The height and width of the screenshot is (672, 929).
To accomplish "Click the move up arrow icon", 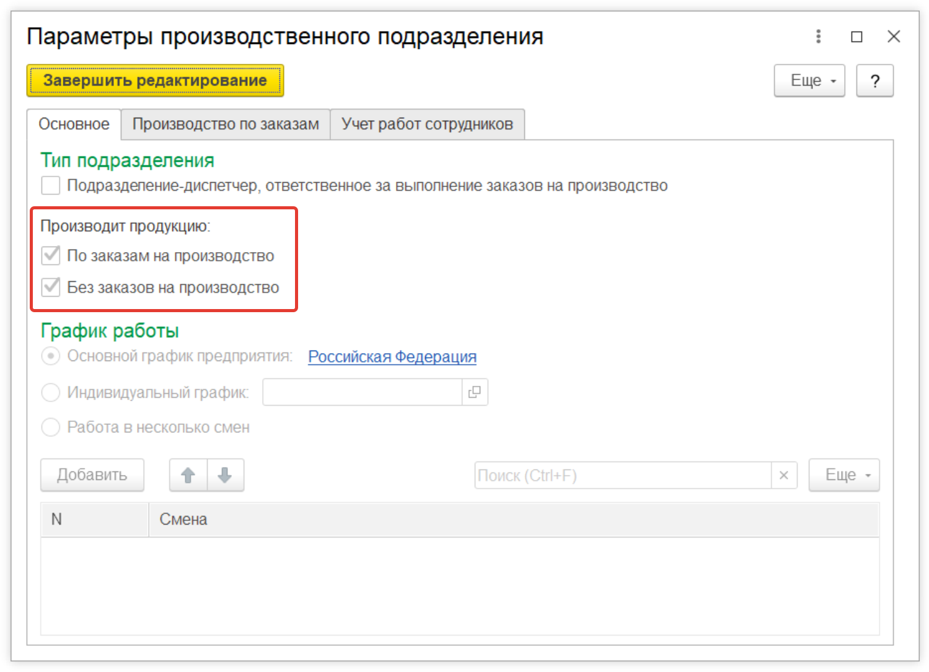I will [188, 475].
